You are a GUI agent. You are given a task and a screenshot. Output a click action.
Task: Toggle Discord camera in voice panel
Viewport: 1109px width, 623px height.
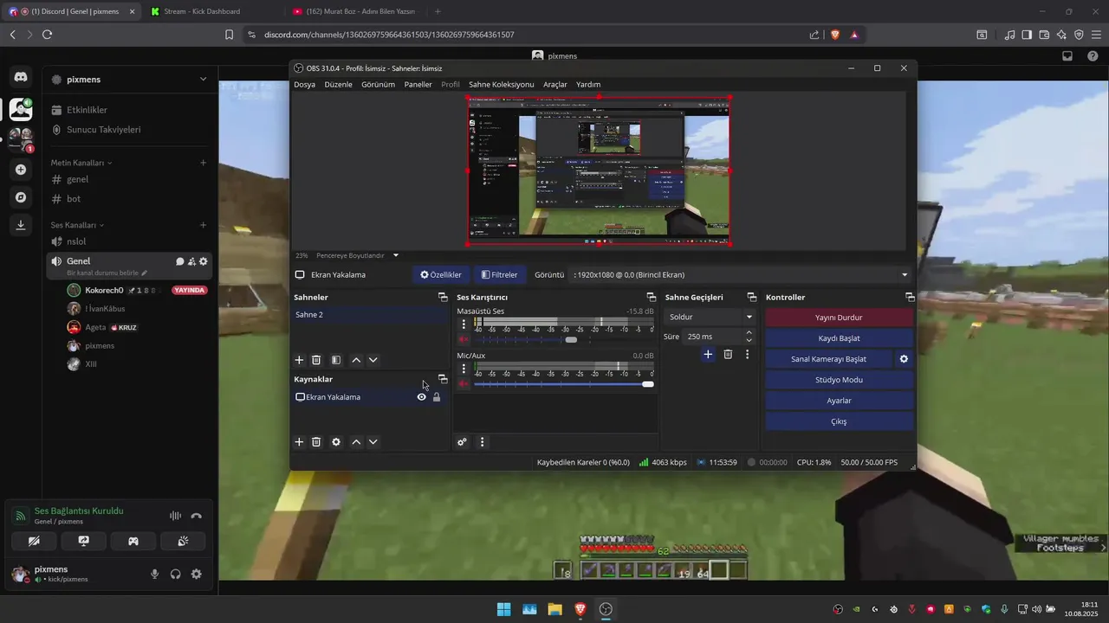pyautogui.click(x=34, y=541)
